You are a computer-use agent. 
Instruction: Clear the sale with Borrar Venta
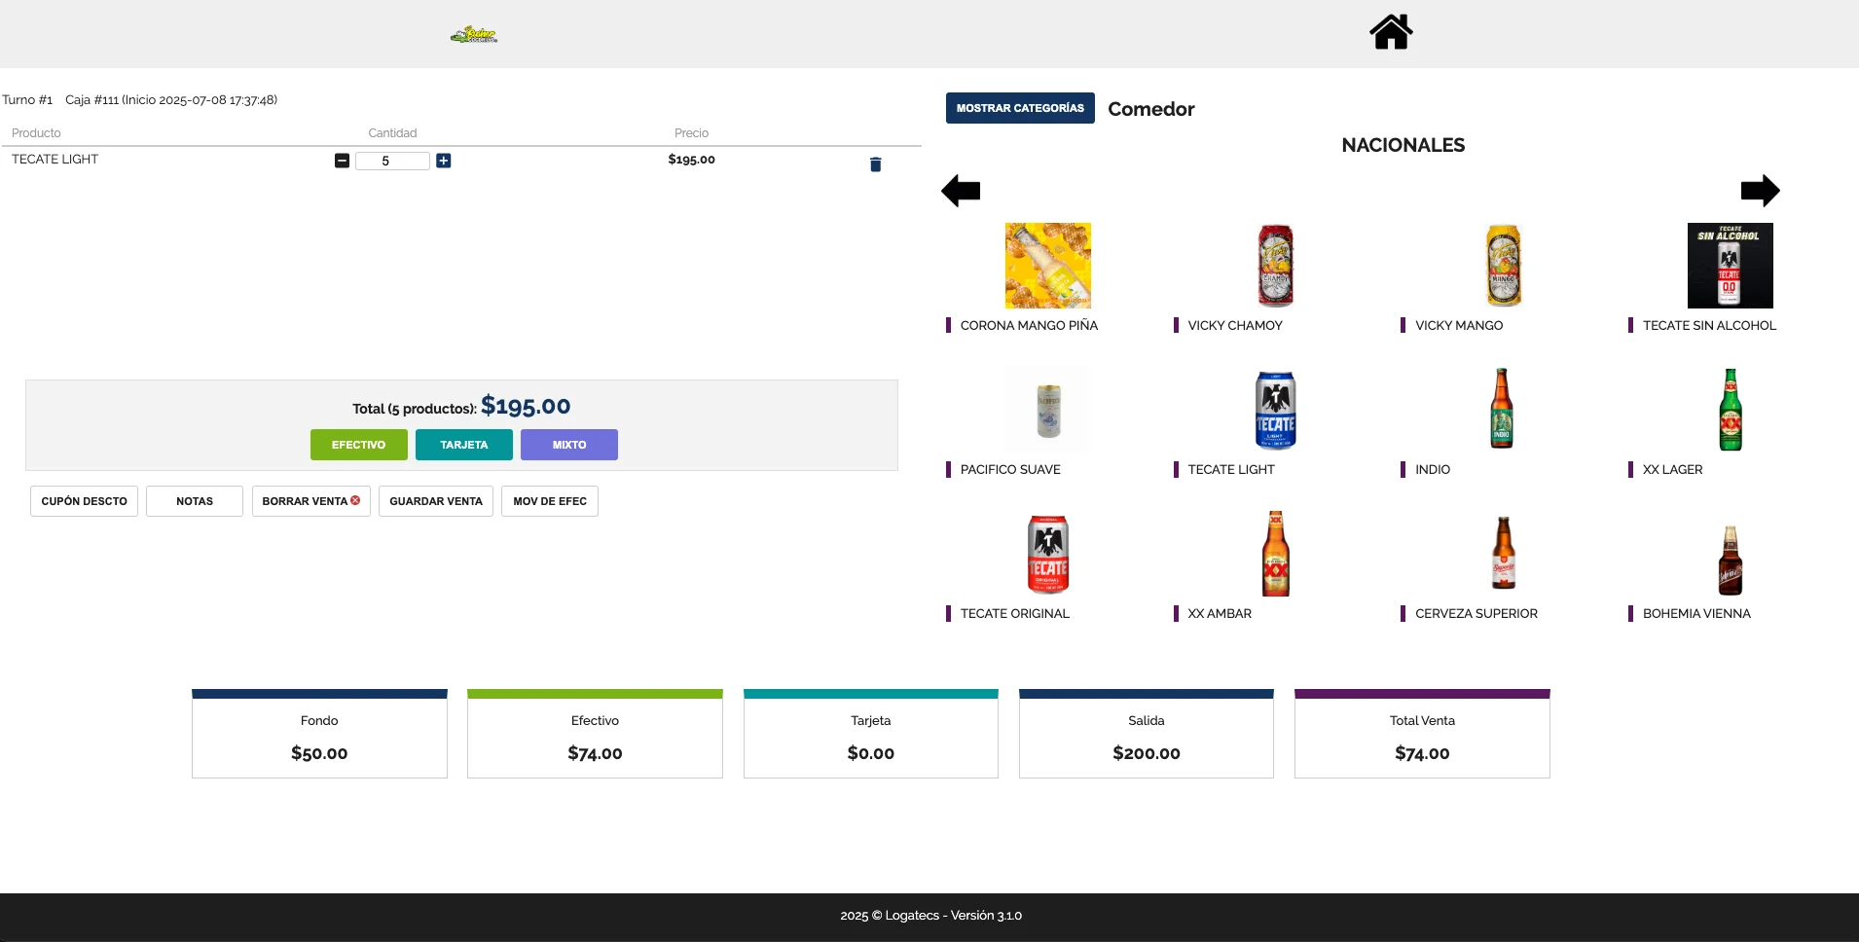pos(310,501)
